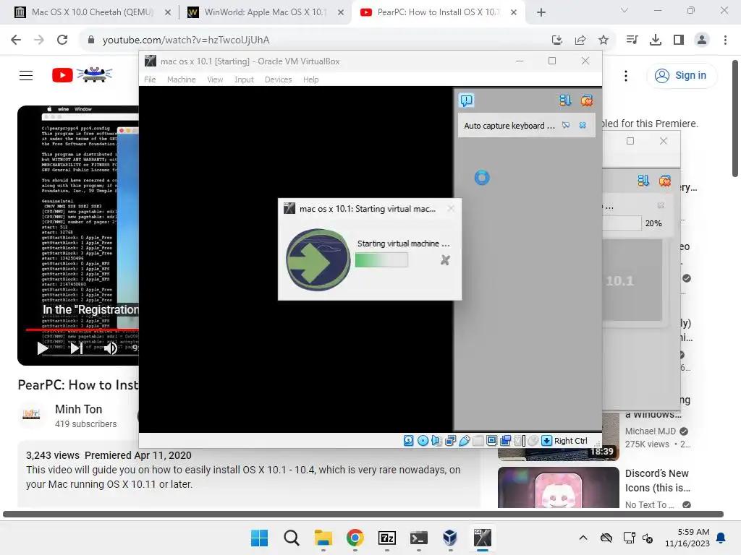Open 7-Zip from the taskbar
This screenshot has height=555, width=741.
(x=386, y=538)
